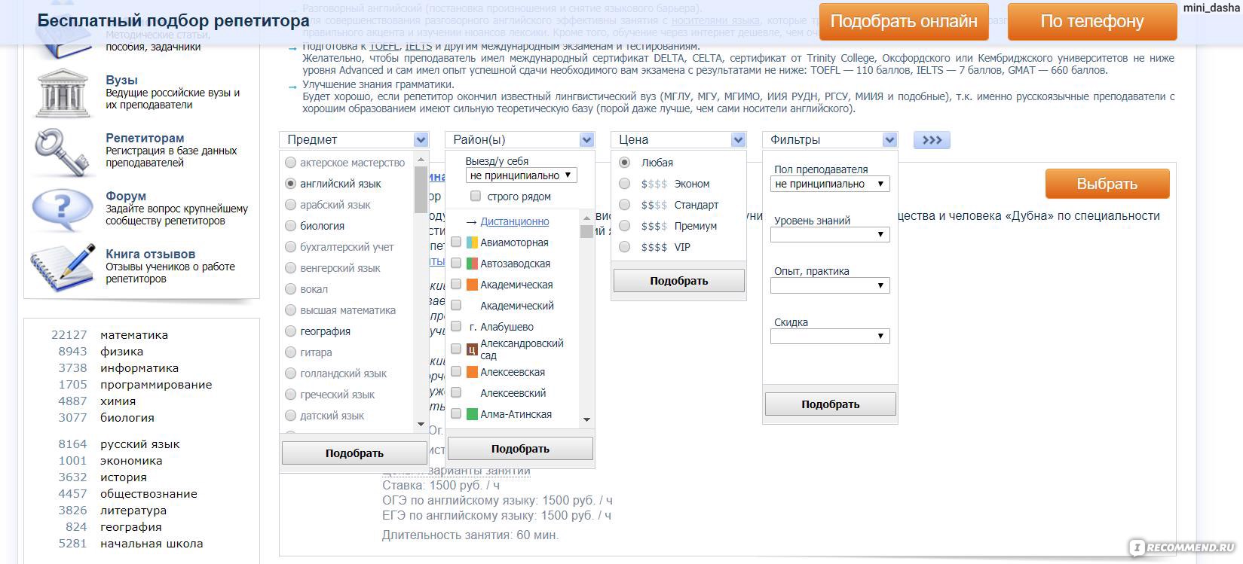This screenshot has height=564, width=1243.
Task: Click the orange Алексеевская line marker
Action: tap(472, 372)
